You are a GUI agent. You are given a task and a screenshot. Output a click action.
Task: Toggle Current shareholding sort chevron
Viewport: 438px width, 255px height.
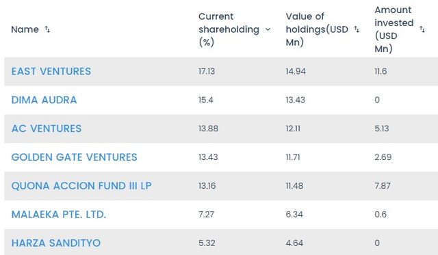[x=268, y=29]
